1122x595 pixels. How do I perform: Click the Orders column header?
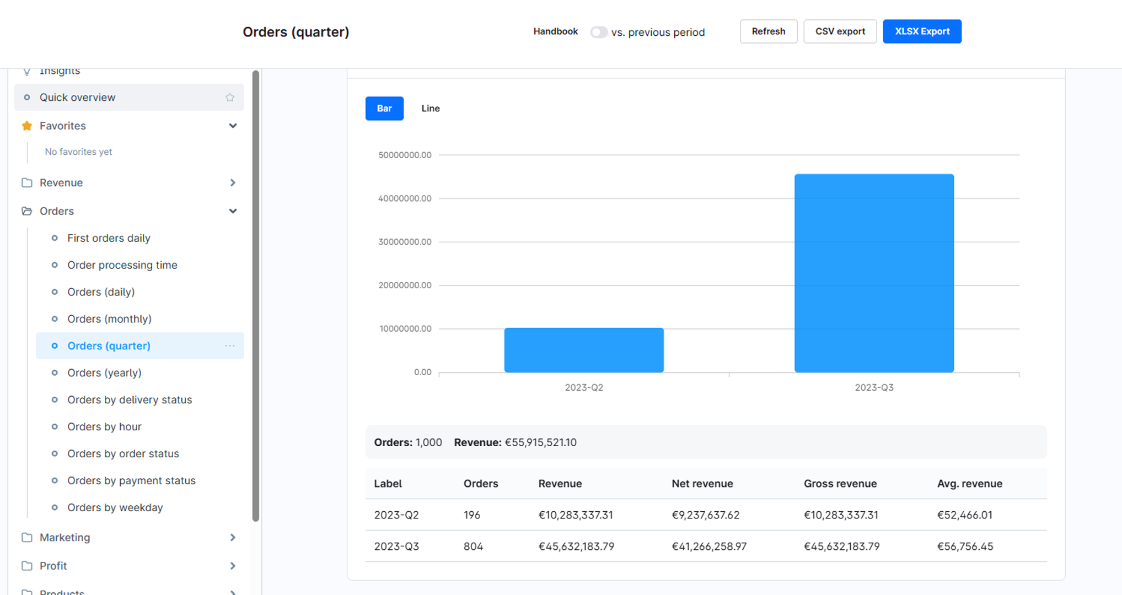tap(481, 484)
